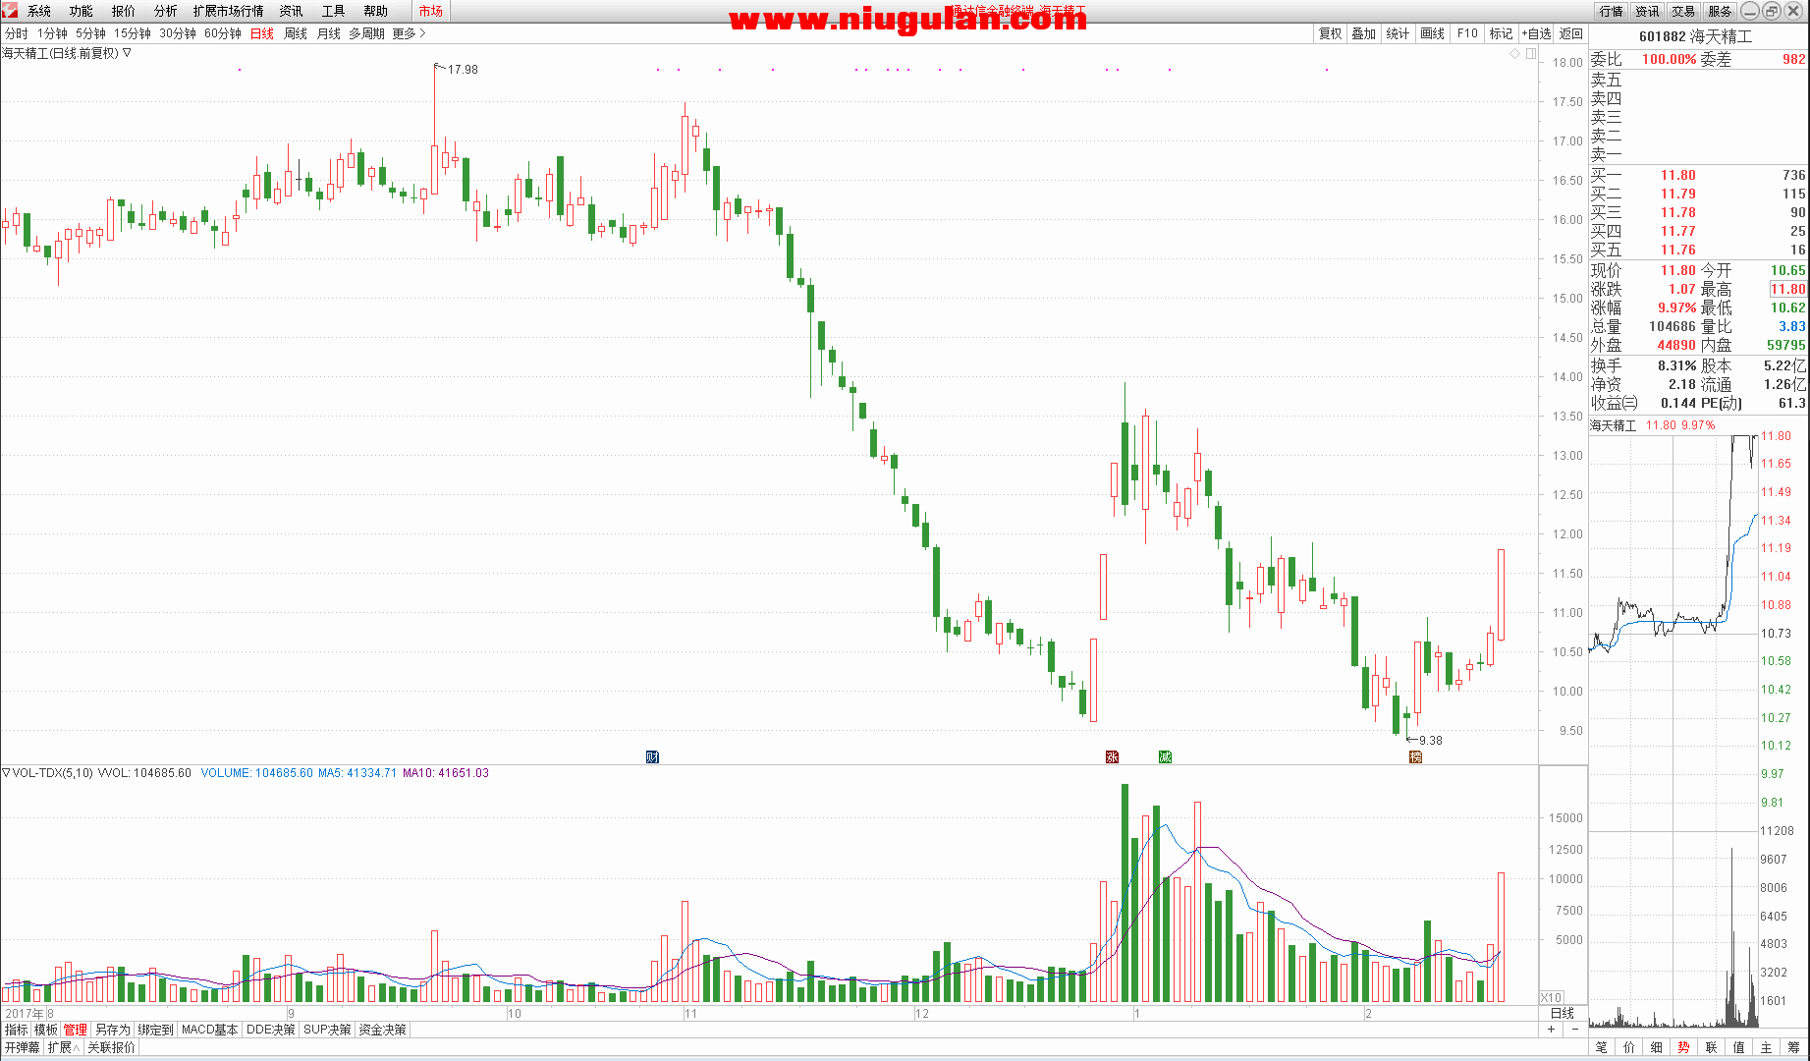Click the TDX app logo icon

click(x=9, y=10)
